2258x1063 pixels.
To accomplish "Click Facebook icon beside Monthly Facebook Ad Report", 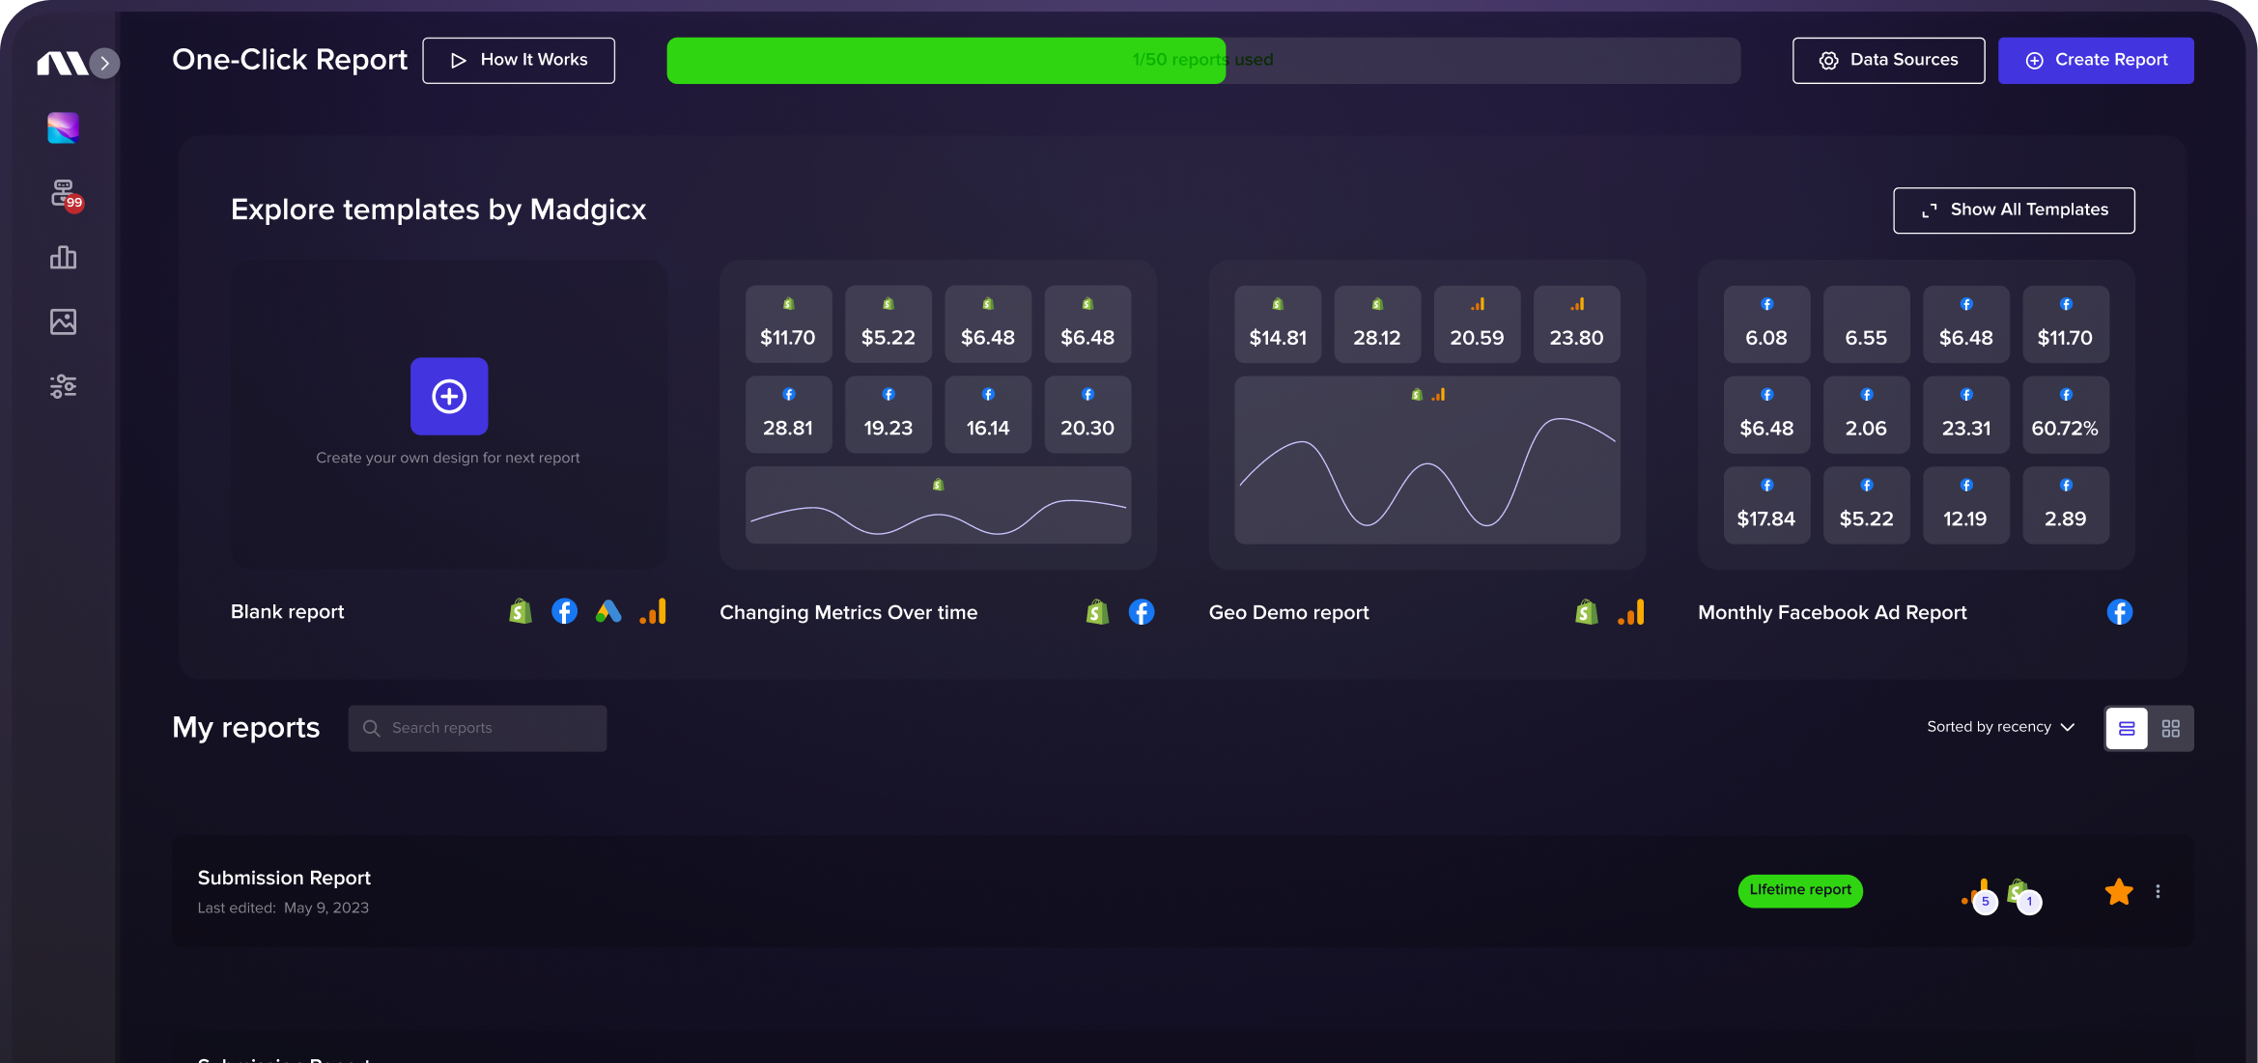I will pyautogui.click(x=2120, y=611).
